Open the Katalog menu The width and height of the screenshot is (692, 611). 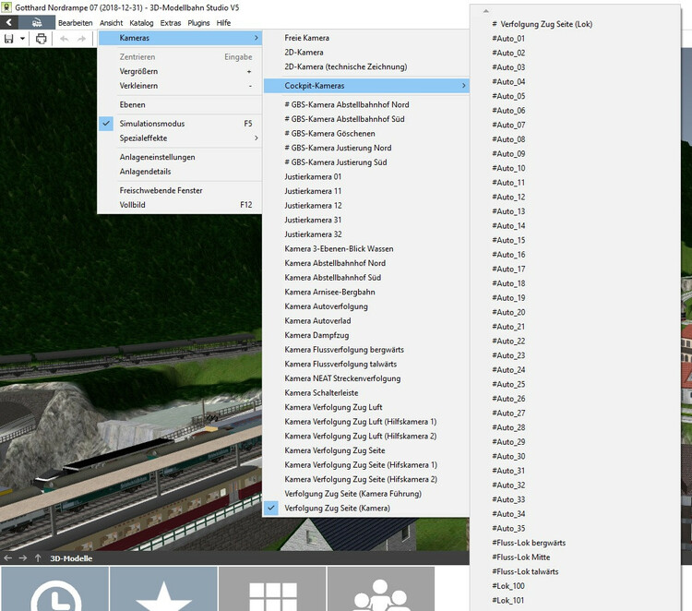click(141, 22)
